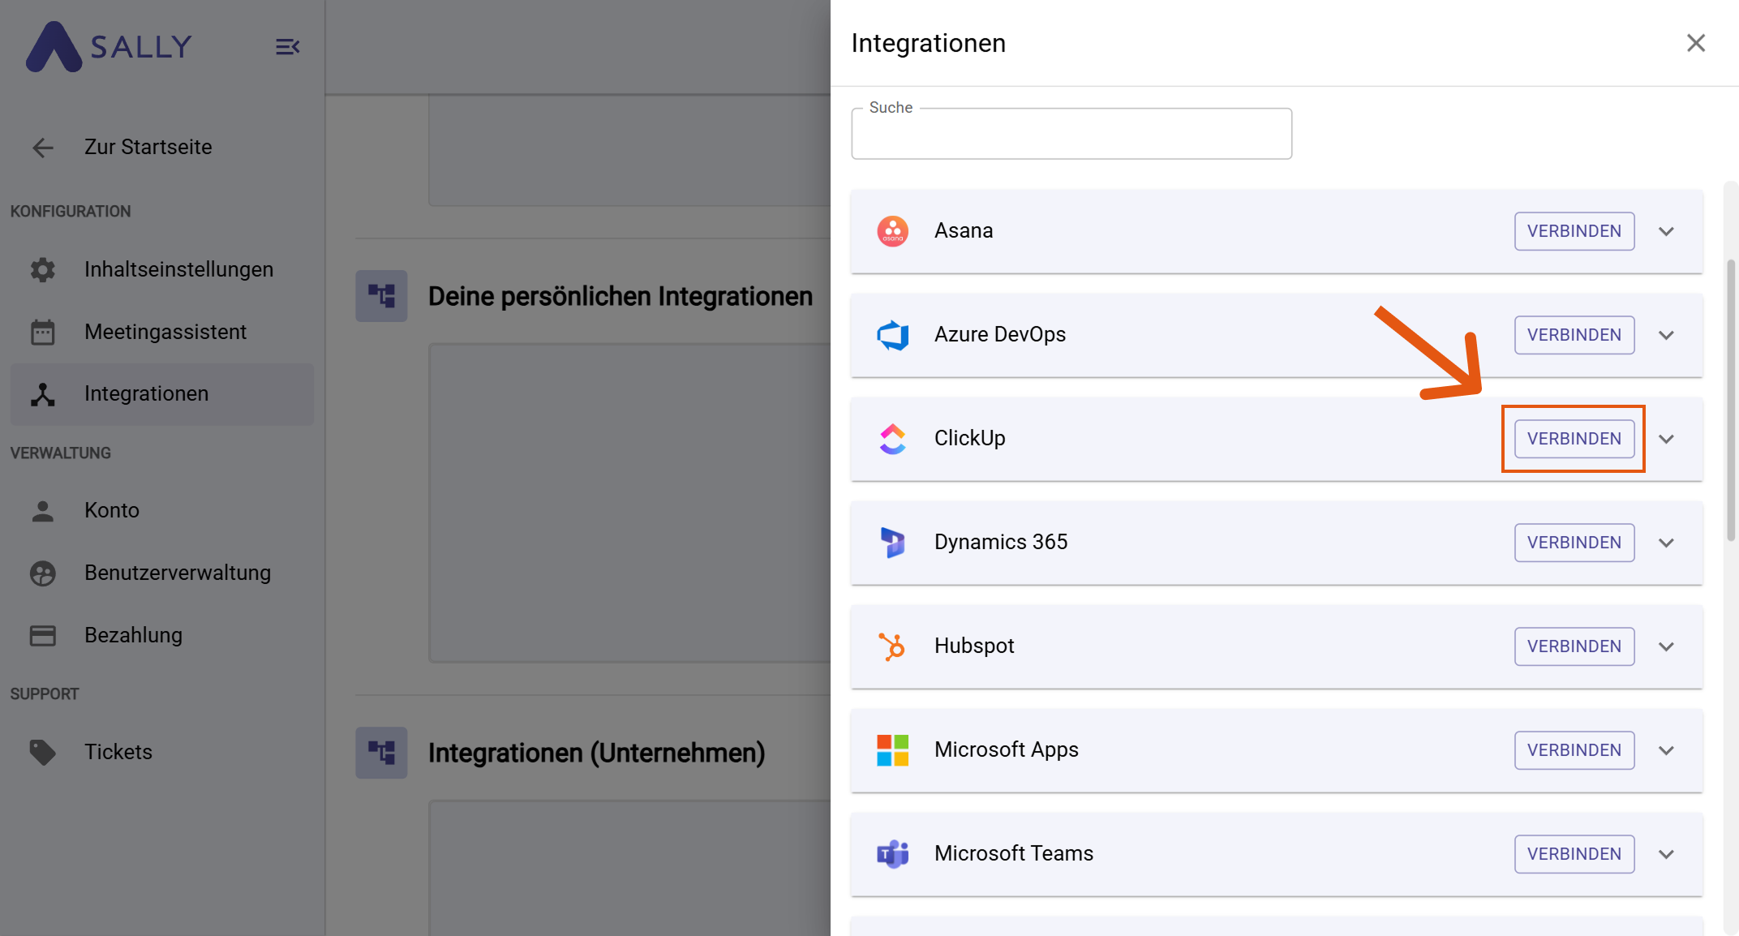Expand the ClickUp integration details

[1667, 440]
